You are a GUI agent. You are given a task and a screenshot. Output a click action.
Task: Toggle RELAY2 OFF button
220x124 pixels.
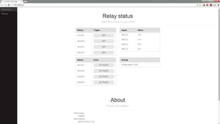pos(104,41)
